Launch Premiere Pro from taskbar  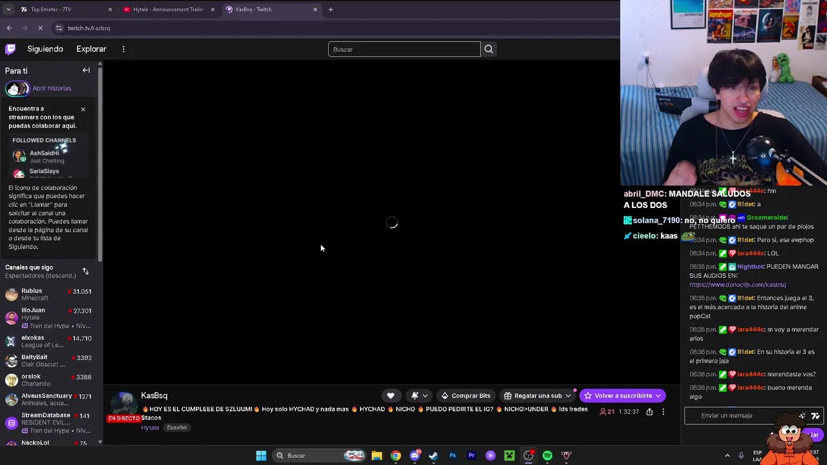point(472,455)
